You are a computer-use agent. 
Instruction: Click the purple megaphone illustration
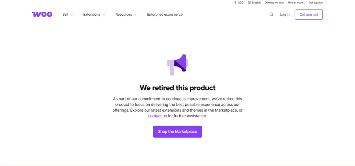click(x=177, y=64)
